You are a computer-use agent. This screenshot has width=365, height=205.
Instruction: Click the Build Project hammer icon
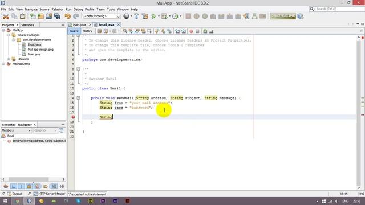(137, 17)
